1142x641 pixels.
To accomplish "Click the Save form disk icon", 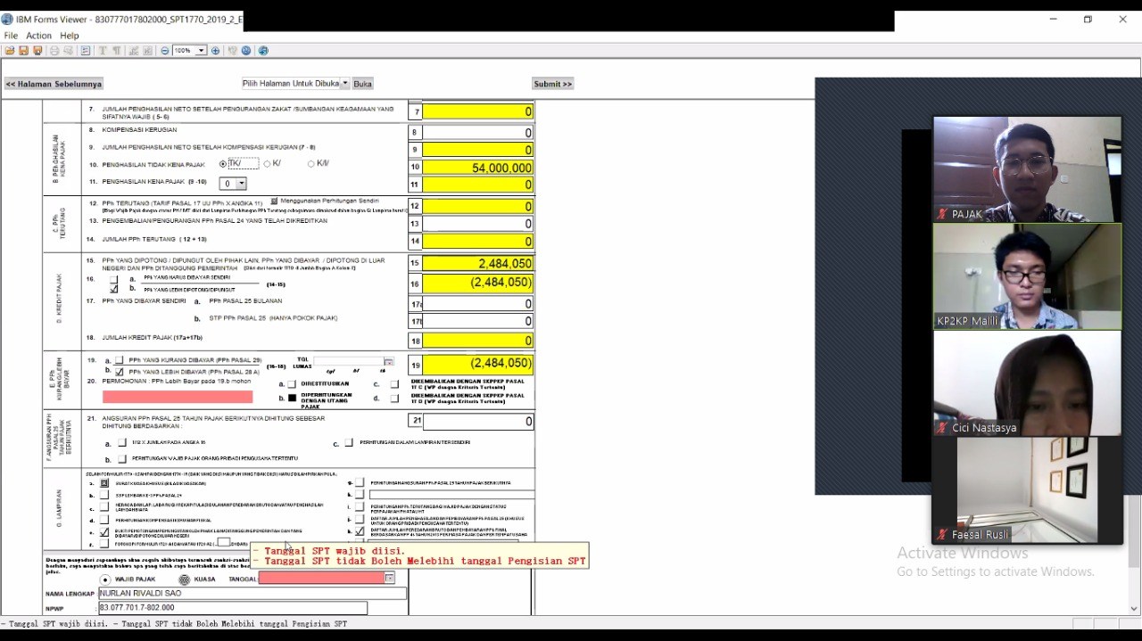I will (x=23, y=51).
